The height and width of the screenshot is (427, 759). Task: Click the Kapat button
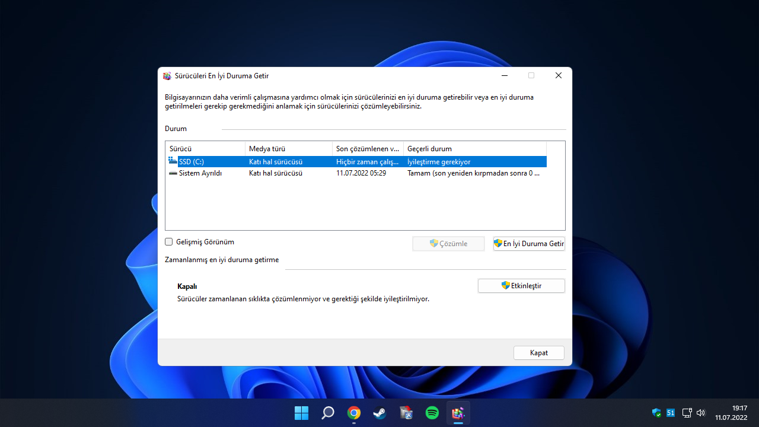[539, 353]
